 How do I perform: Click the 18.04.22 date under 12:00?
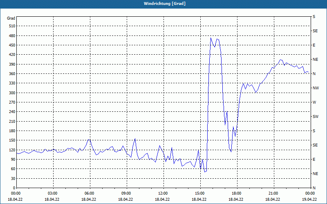tap(162, 199)
